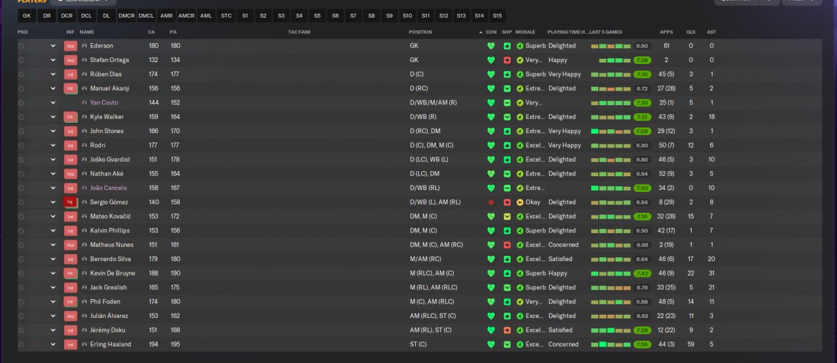Toggle the picked checkmark for Erling Haaland
The image size is (837, 363).
pyautogui.click(x=22, y=345)
